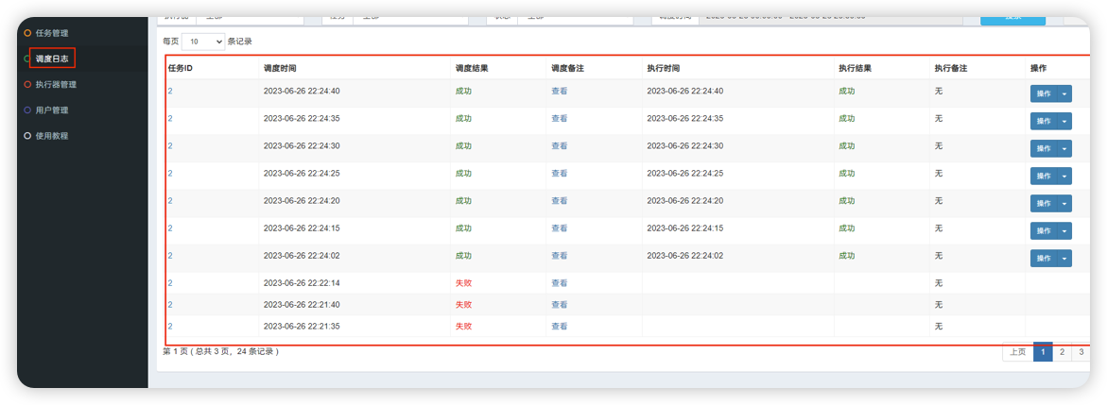Open 任务管理 in the sidebar
The image size is (1107, 405).
coord(52,33)
